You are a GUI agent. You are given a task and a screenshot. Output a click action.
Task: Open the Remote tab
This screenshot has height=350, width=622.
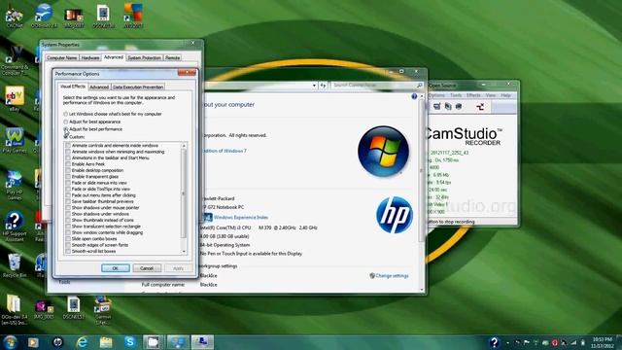point(173,57)
